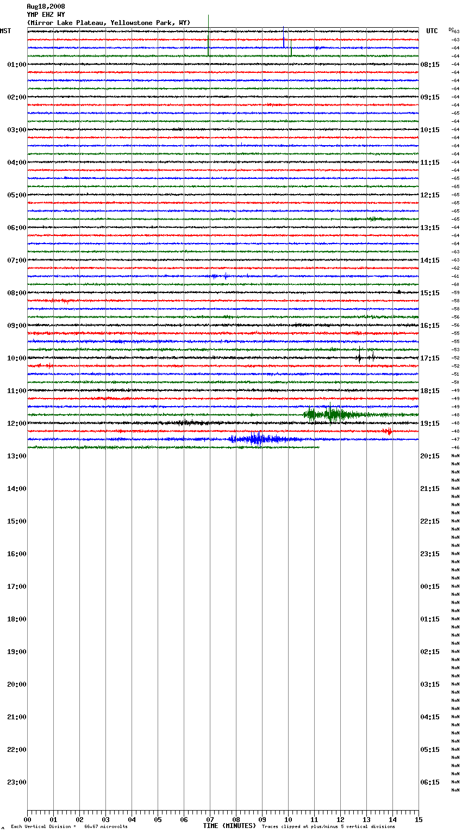Image resolution: width=462 pixels, height=834 pixels.
Task: Select the 04:00 MST time label
Action: (x=17, y=163)
